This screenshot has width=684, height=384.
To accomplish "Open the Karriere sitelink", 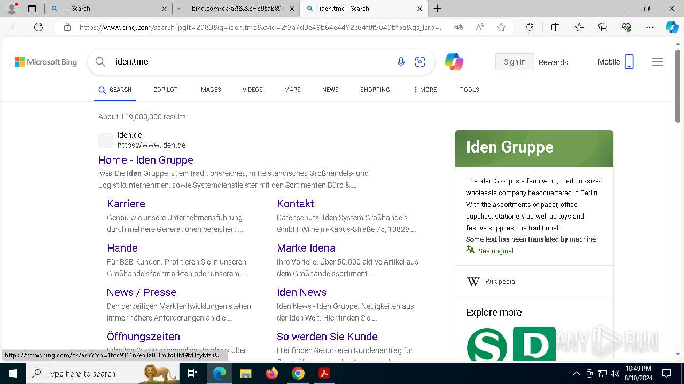I will [x=126, y=204].
